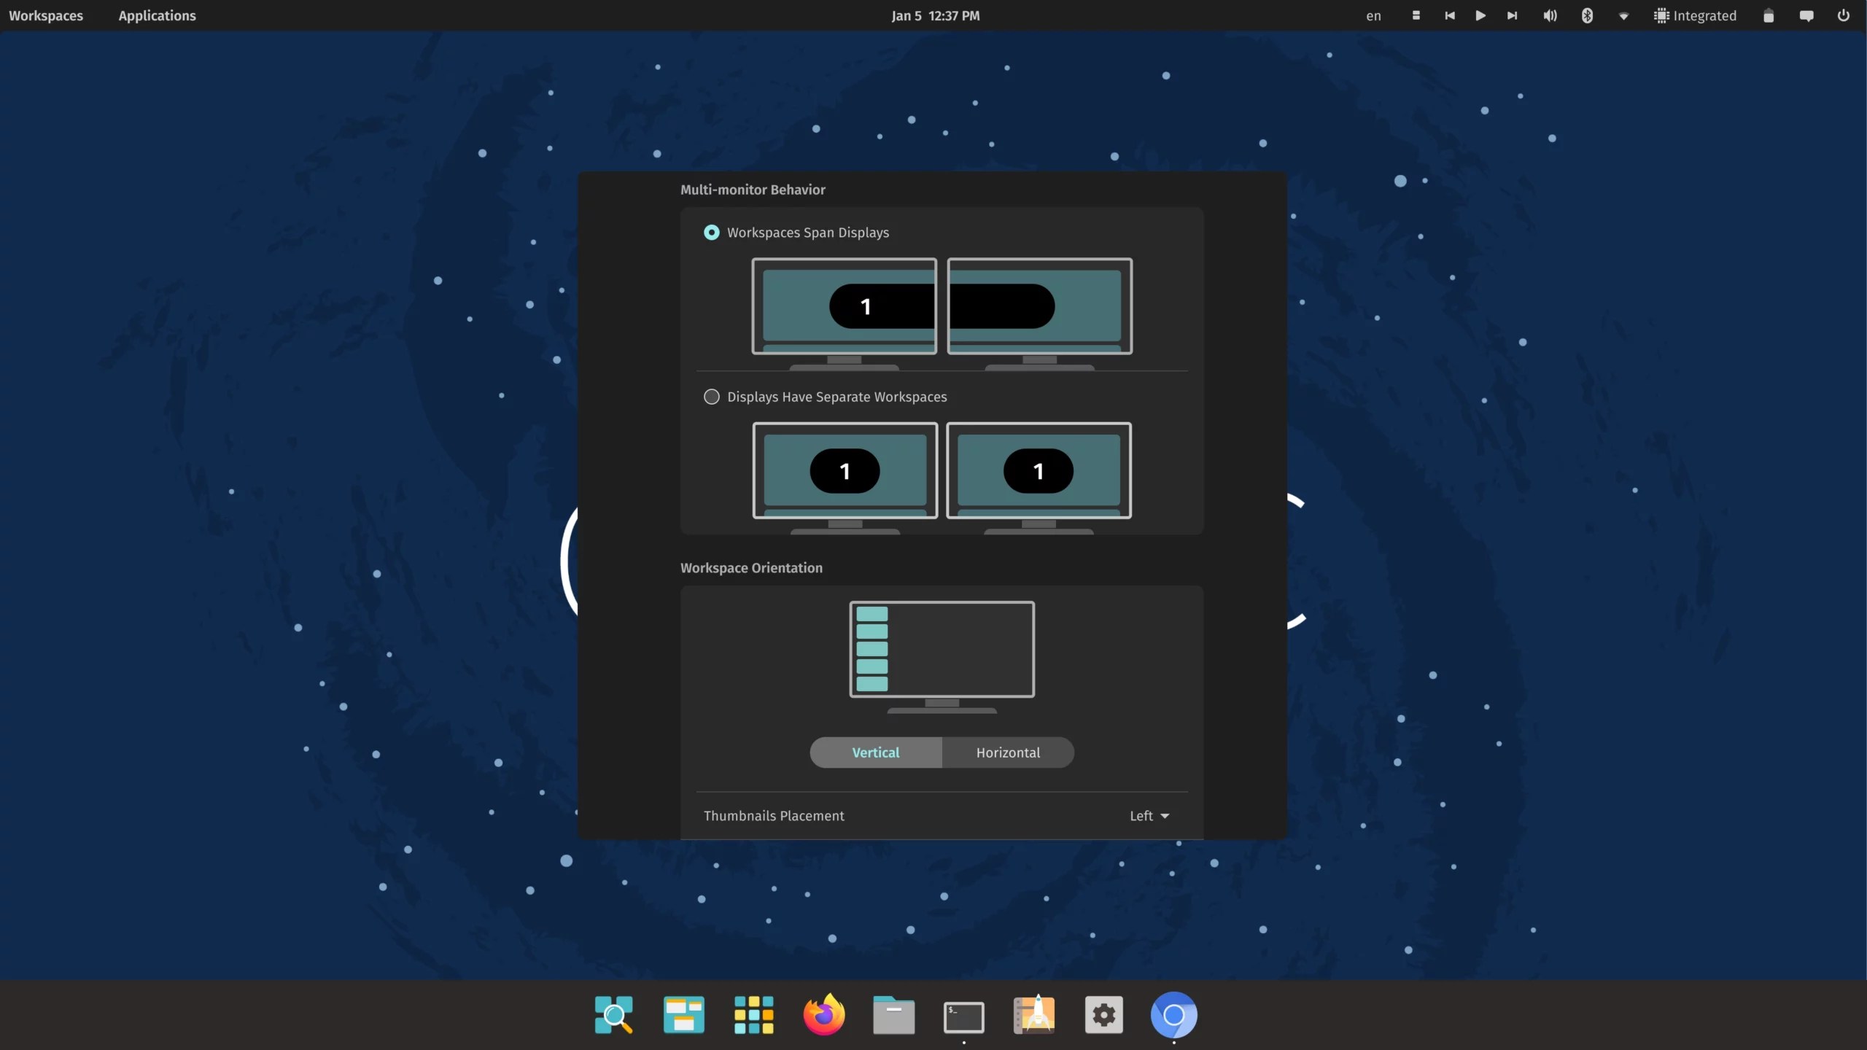Select Displays Have Separate Workspaces radio

tap(711, 397)
